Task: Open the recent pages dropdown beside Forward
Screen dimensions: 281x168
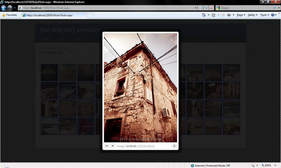Action: click(15, 8)
